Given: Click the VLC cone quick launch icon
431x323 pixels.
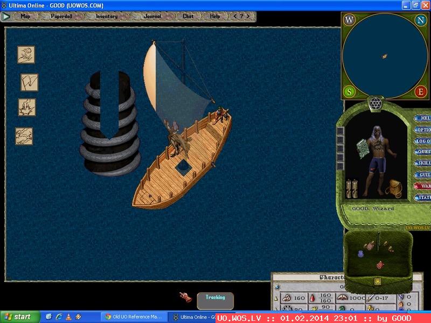Looking at the screenshot, I should point(68,317).
